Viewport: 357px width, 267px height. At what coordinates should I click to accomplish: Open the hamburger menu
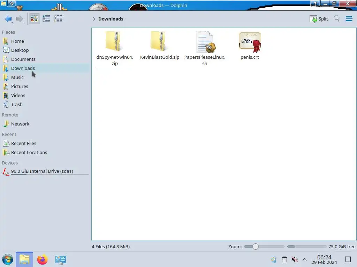tap(349, 19)
